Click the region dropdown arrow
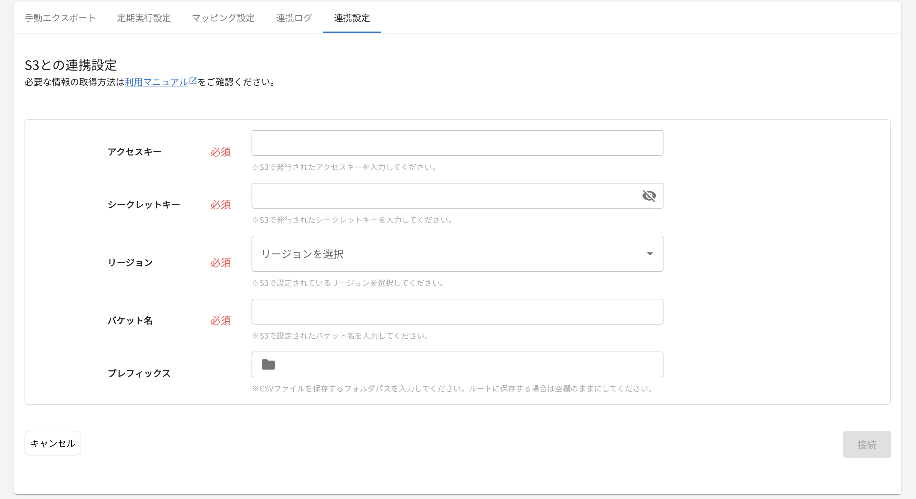The height and width of the screenshot is (499, 916). tap(650, 254)
